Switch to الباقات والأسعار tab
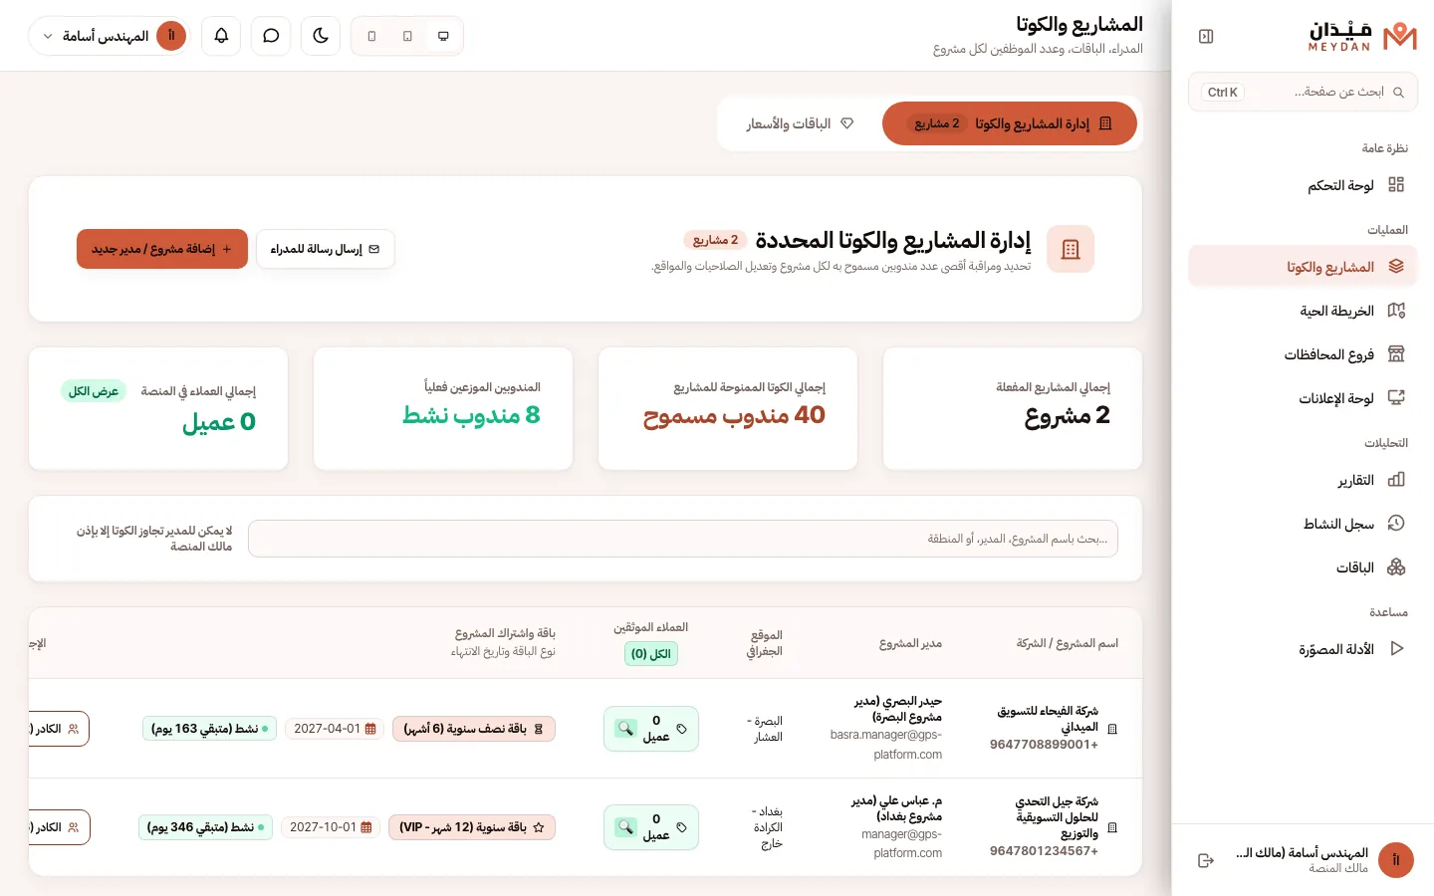Image resolution: width=1434 pixels, height=896 pixels. click(801, 123)
